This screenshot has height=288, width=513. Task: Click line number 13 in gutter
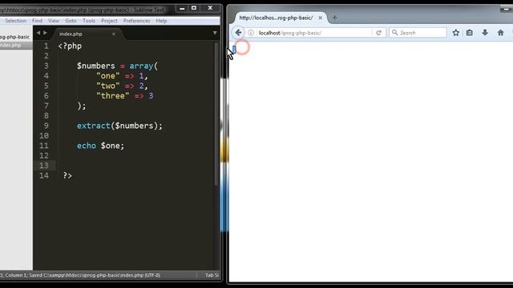44,166
